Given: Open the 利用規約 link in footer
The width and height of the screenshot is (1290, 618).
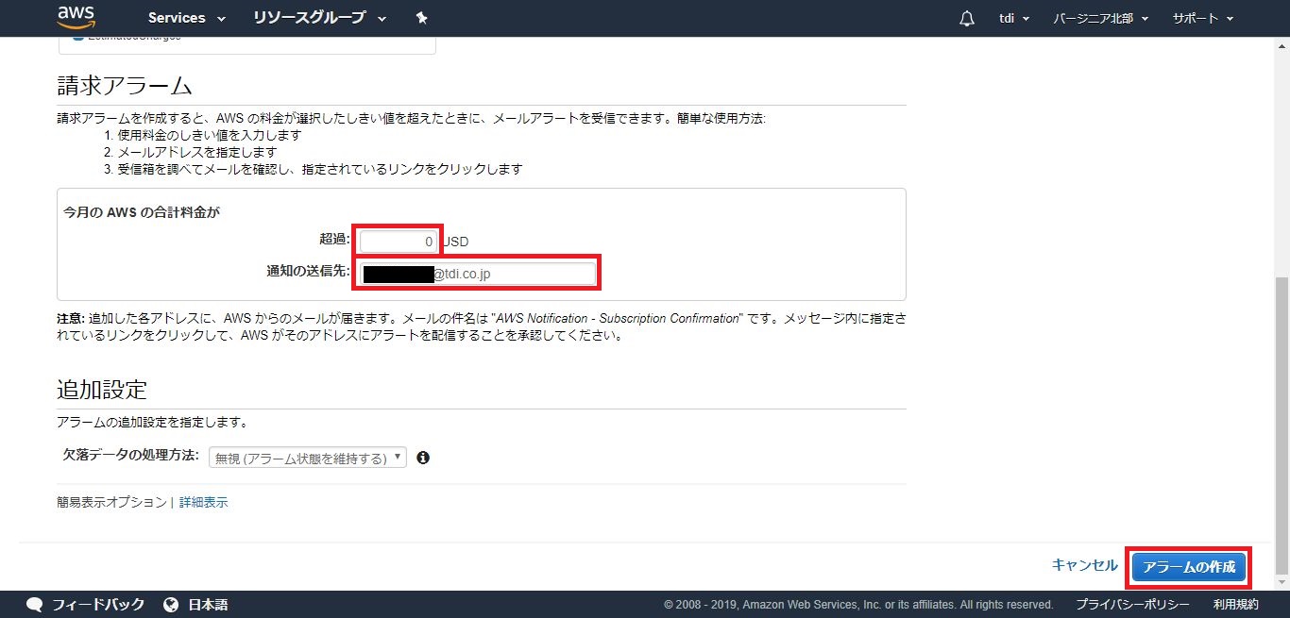Looking at the screenshot, I should coord(1235,605).
